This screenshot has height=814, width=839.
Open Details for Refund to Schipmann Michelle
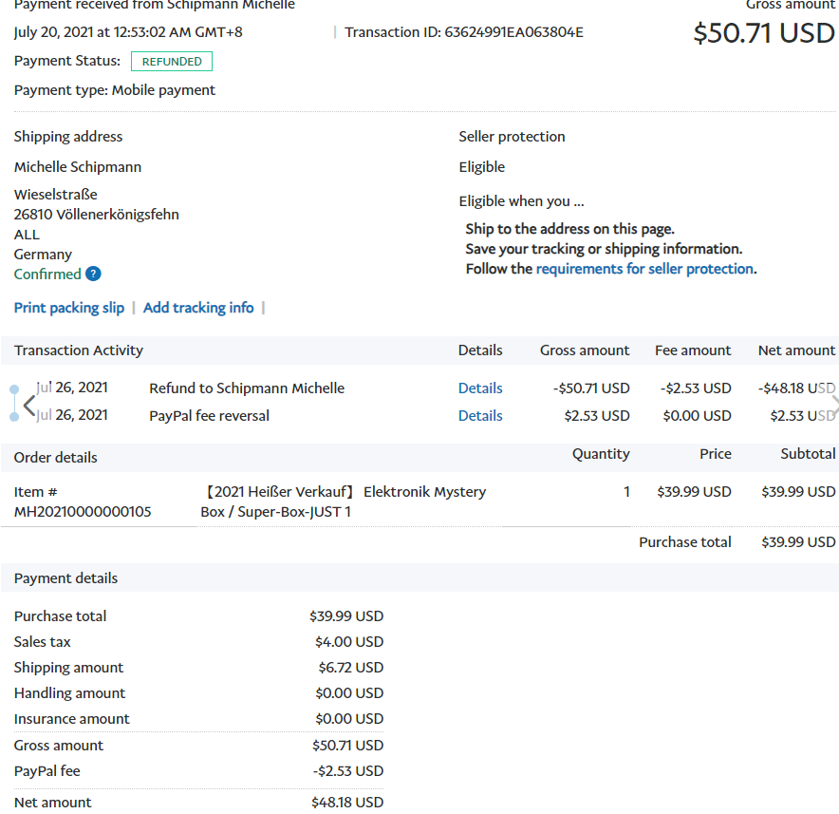click(x=480, y=388)
